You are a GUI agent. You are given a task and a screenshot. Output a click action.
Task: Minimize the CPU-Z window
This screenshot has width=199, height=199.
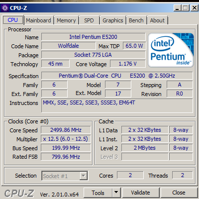coord(177,8)
